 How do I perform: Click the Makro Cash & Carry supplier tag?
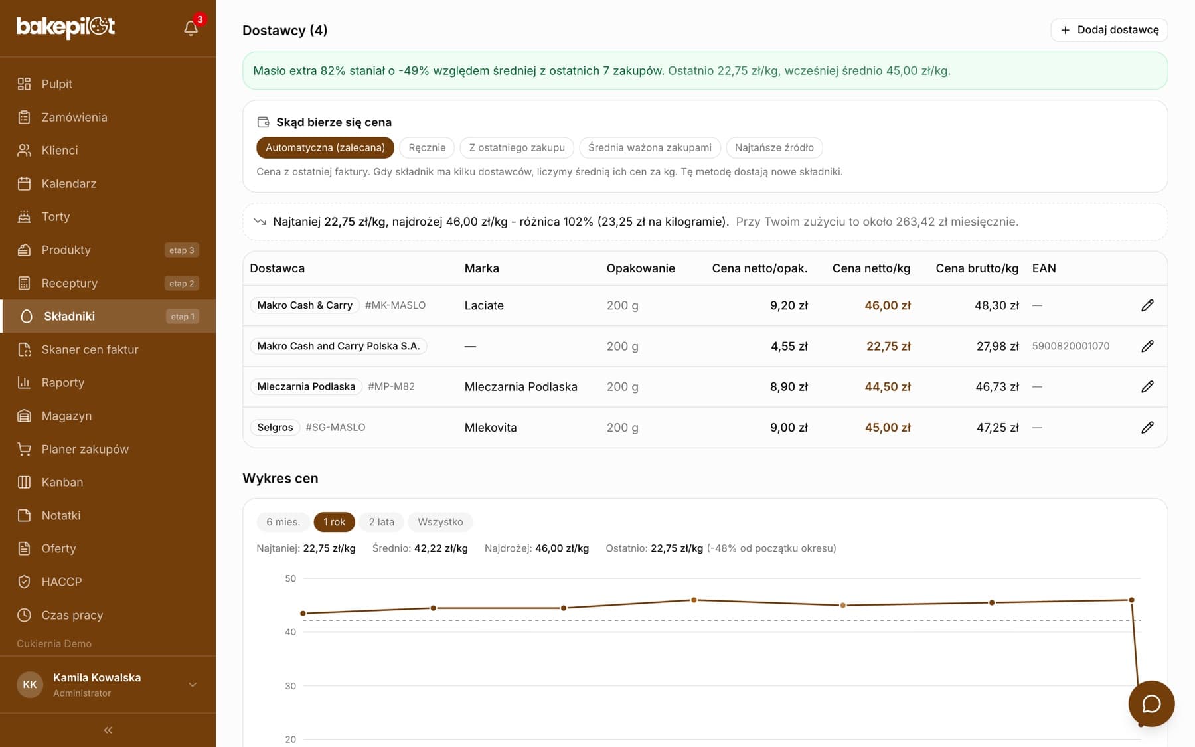tap(305, 305)
